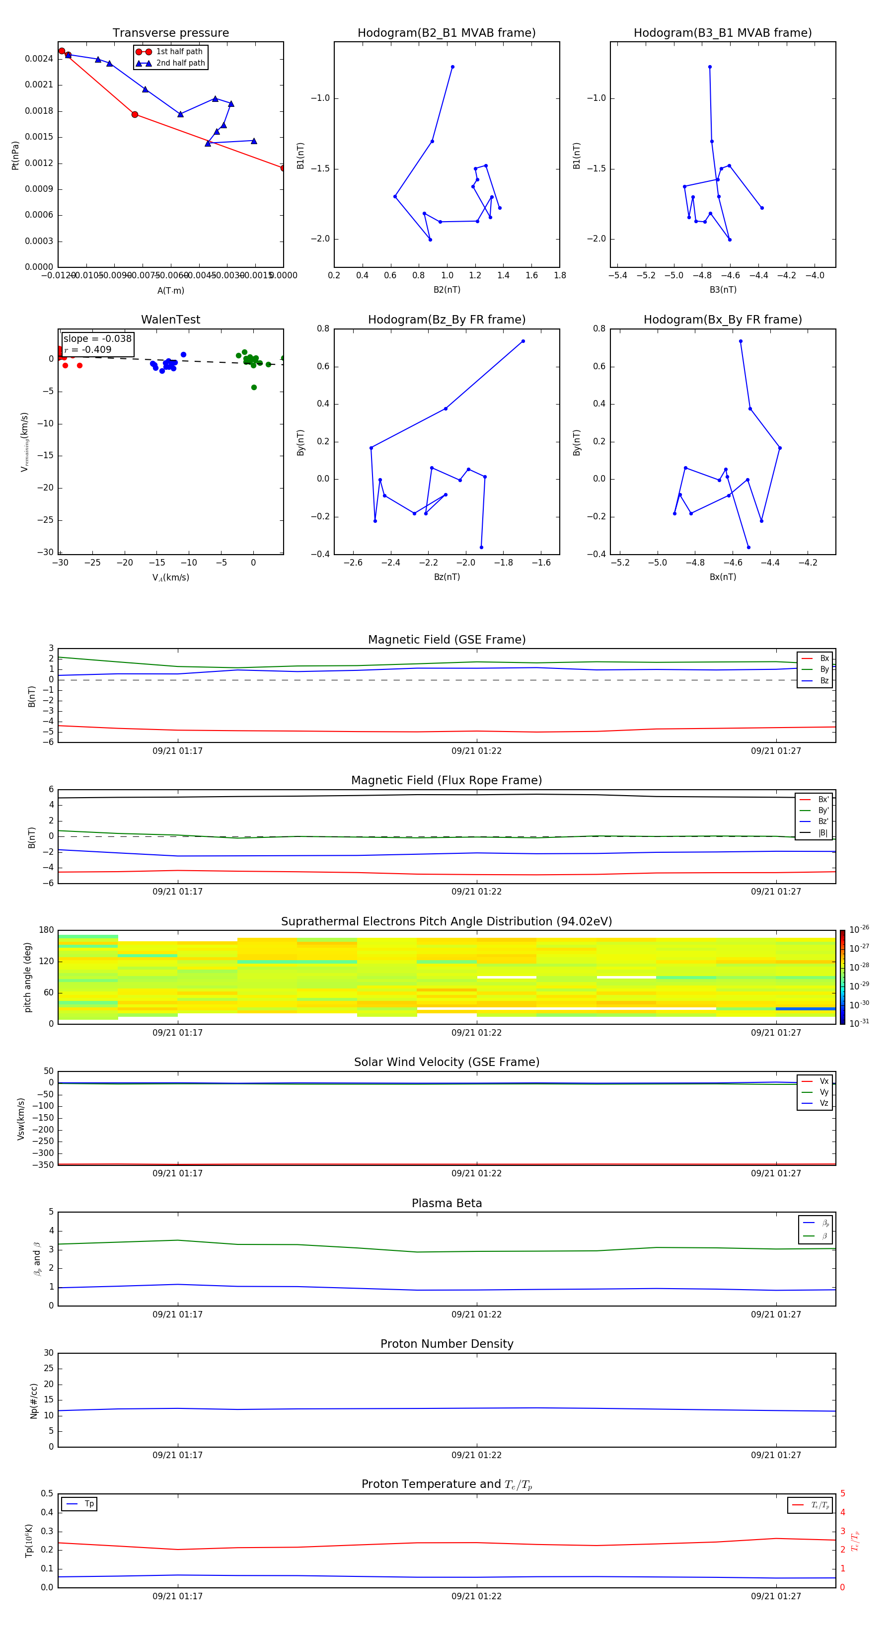
Task: Click the "V_remaining(km/s)" y-axis label
Action: 24,442
